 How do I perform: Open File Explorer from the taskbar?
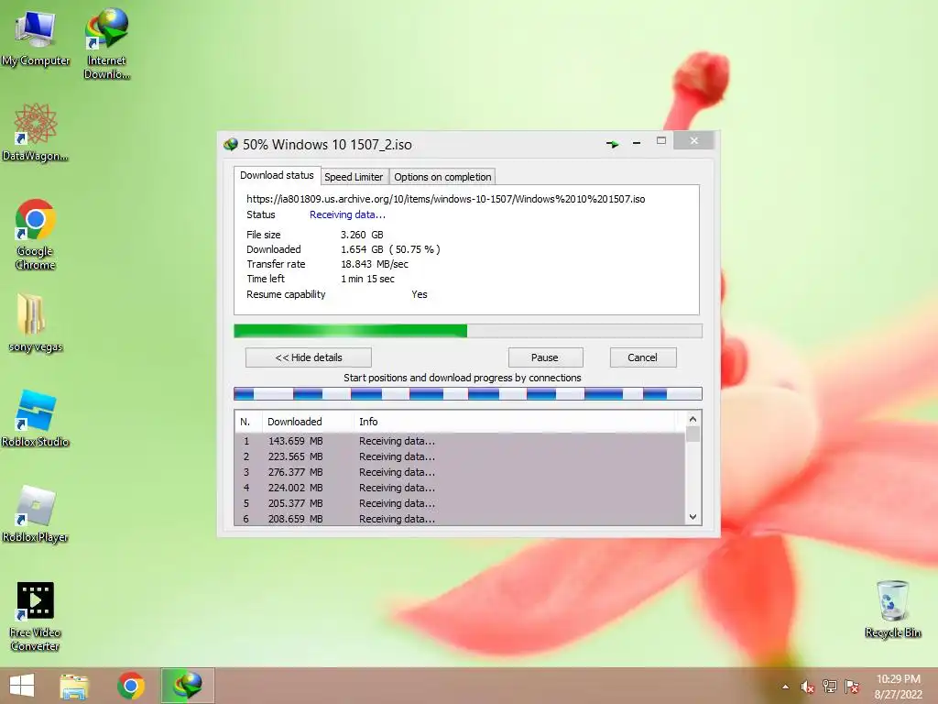74,686
